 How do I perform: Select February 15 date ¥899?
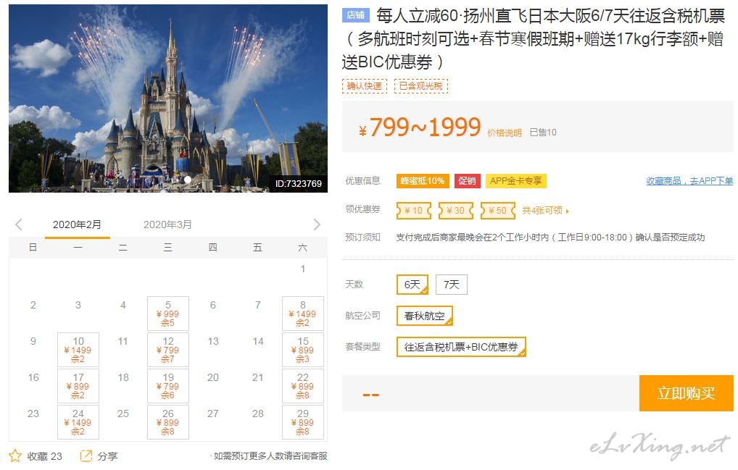[302, 350]
